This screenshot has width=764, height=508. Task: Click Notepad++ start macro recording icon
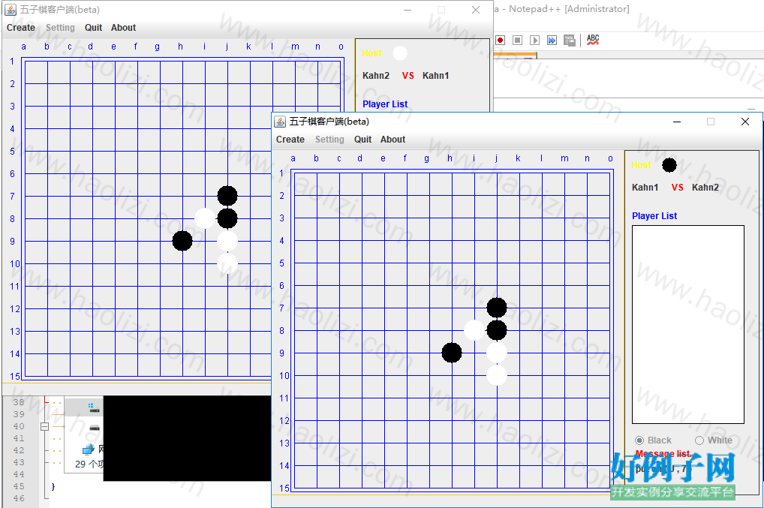(500, 40)
